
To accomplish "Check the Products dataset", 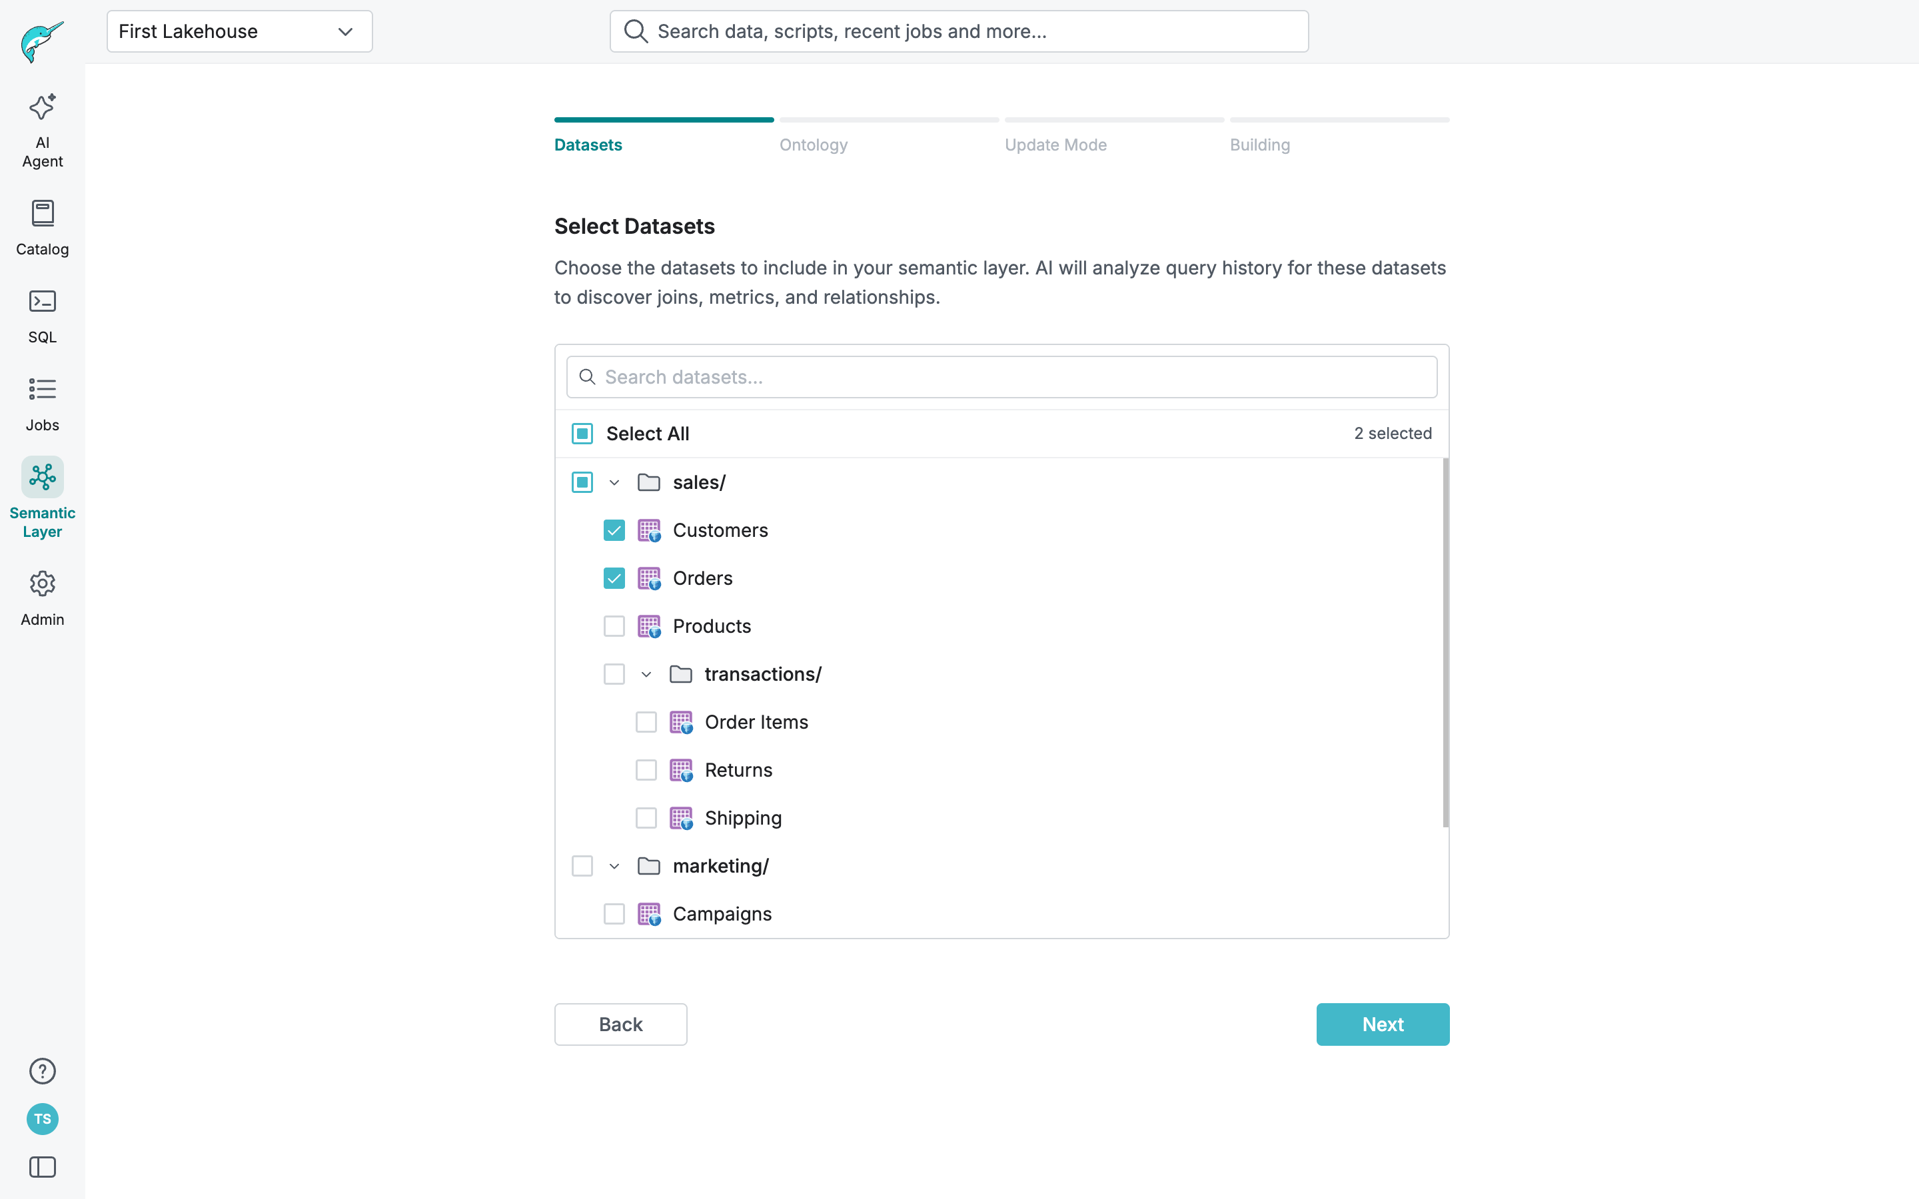I will click(614, 625).
